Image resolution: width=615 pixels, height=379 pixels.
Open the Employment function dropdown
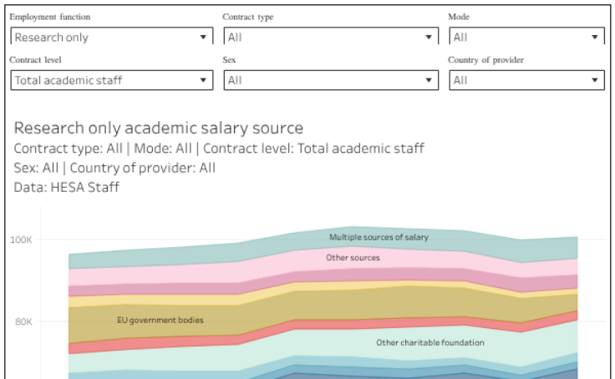112,38
